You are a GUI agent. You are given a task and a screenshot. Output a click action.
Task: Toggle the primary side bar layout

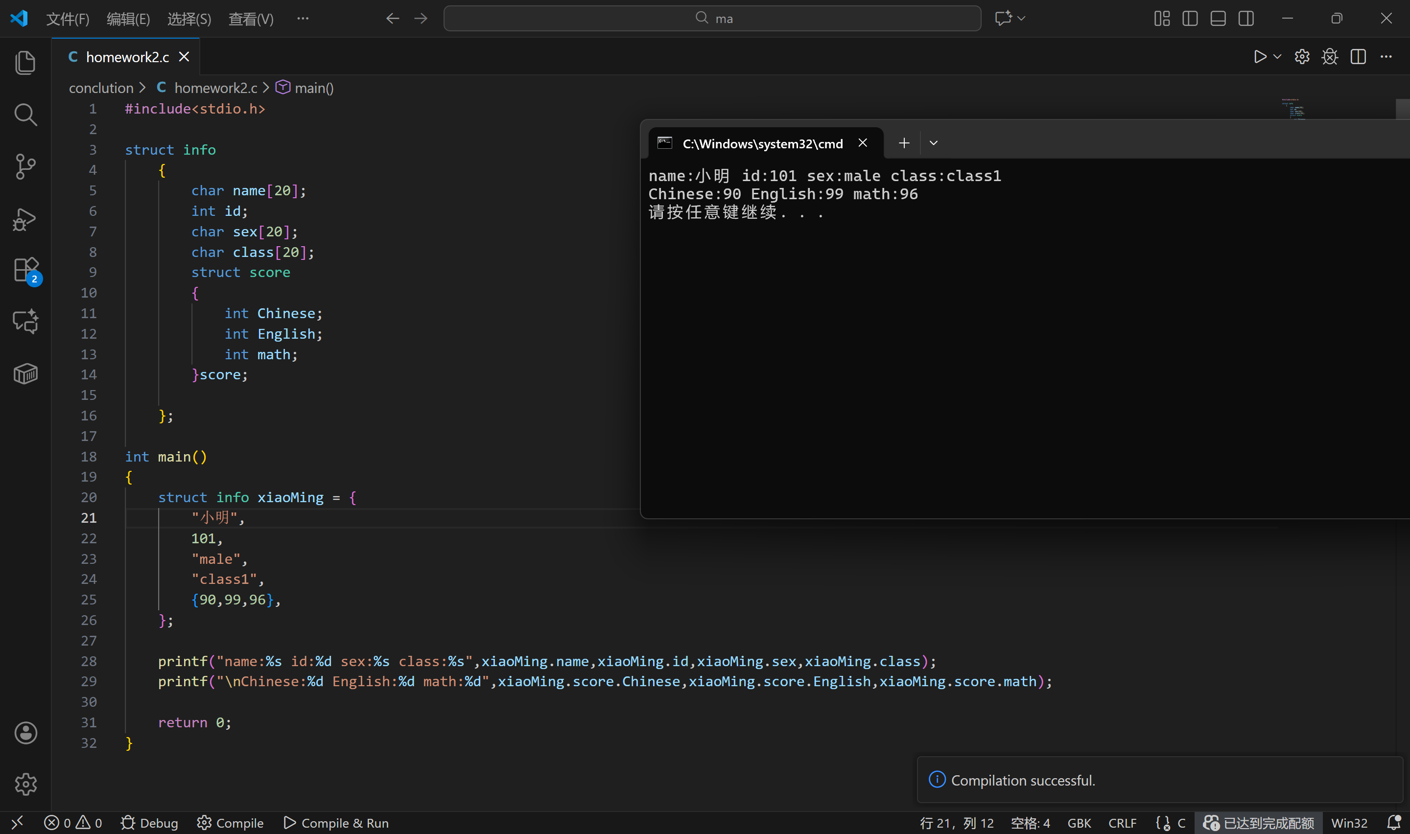tap(1190, 19)
